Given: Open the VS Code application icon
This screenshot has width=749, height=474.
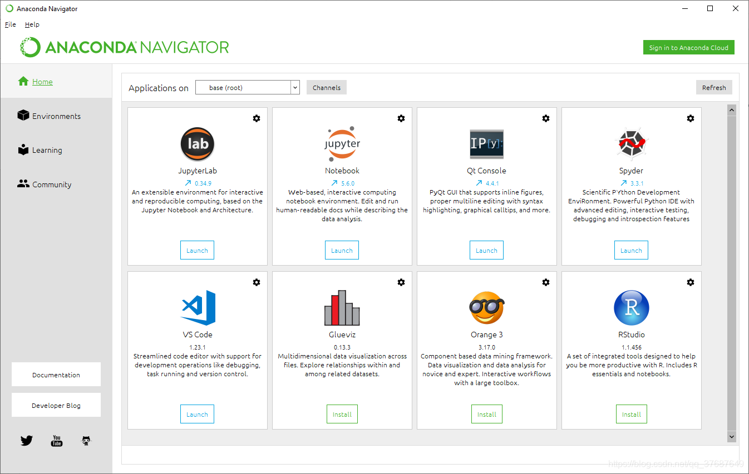Looking at the screenshot, I should point(197,308).
